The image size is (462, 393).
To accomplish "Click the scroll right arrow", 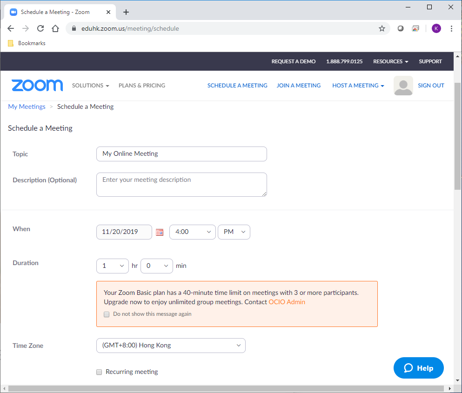I will (449, 388).
